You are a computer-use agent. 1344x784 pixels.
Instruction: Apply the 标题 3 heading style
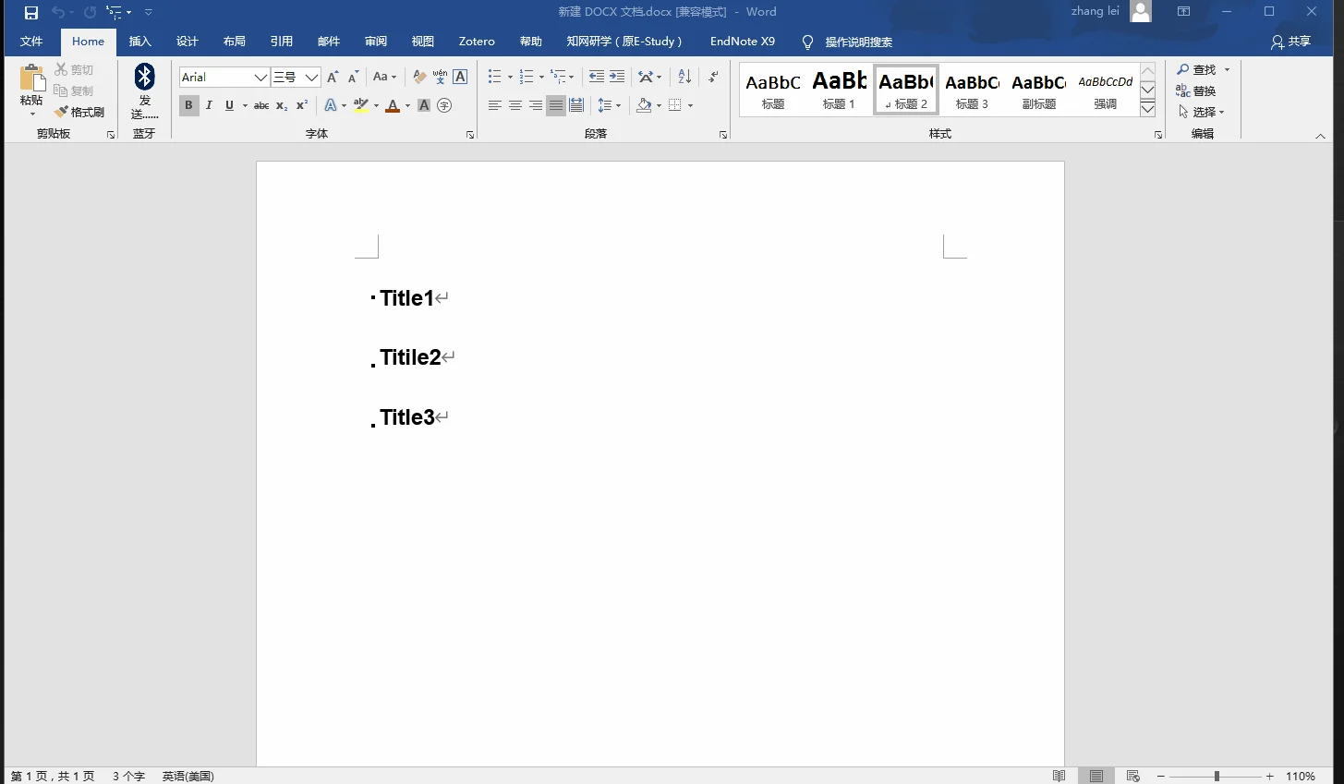pos(972,90)
